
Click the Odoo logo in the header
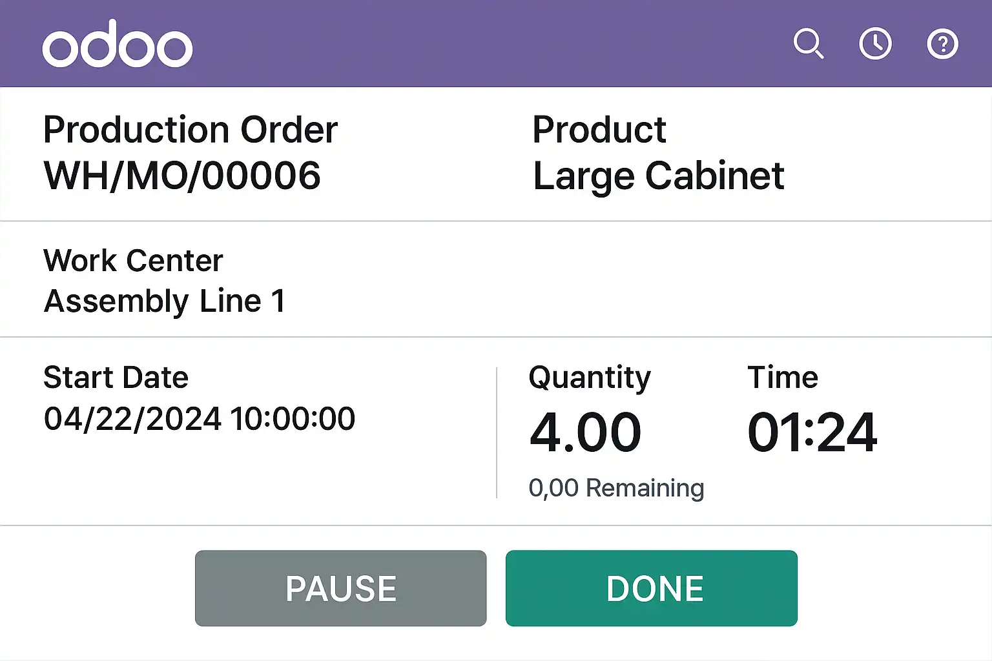118,45
